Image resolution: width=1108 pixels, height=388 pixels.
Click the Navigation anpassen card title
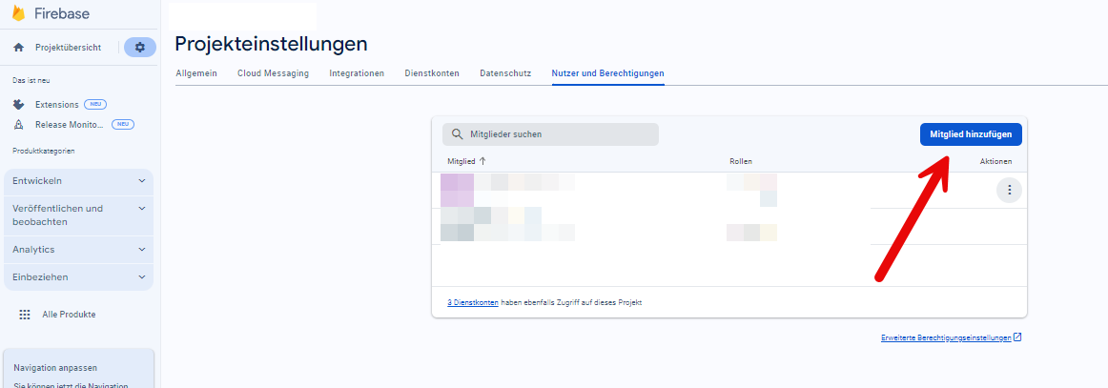(55, 368)
